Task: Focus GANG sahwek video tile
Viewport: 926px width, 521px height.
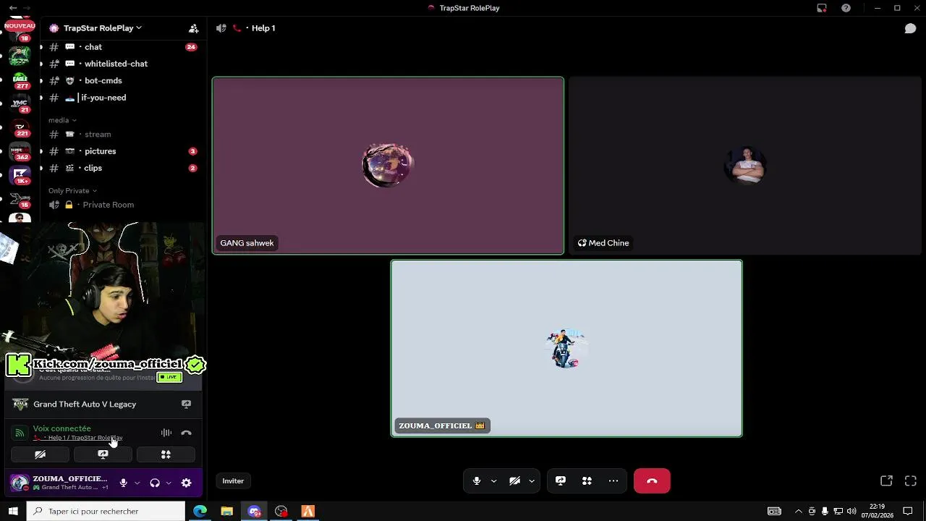Action: point(388,166)
